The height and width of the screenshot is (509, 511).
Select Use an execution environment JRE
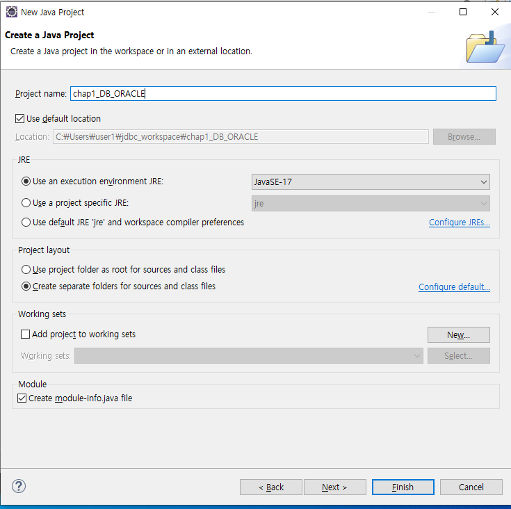click(26, 181)
